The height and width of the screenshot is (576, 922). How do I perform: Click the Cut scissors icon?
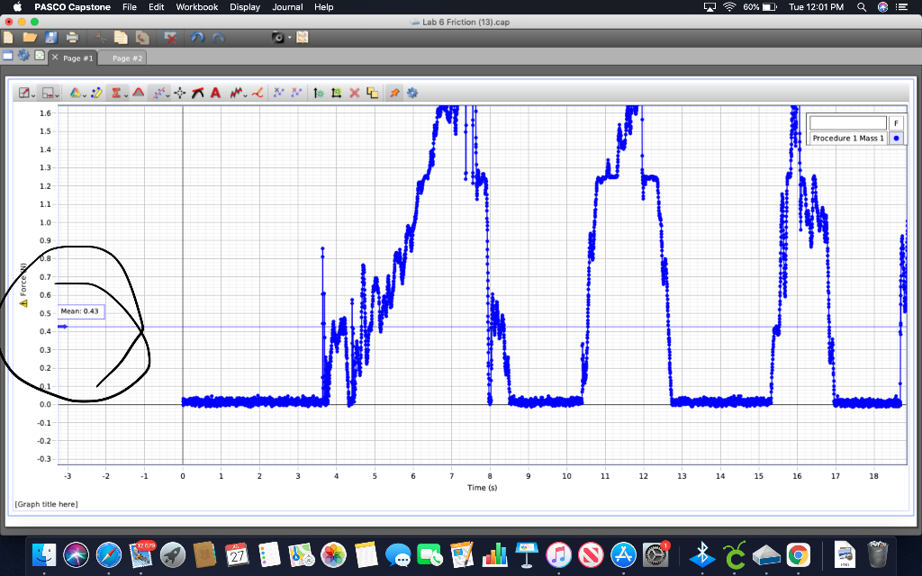pyautogui.click(x=100, y=38)
